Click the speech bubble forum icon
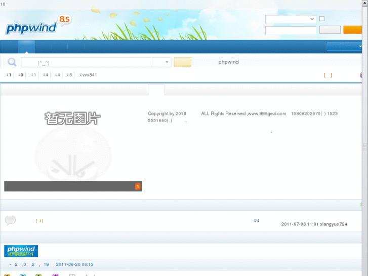368x276 pixels. 10,220
